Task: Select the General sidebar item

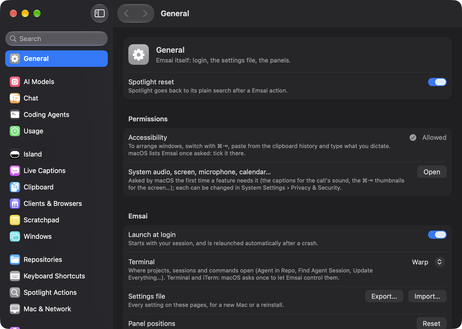Action: coord(56,59)
